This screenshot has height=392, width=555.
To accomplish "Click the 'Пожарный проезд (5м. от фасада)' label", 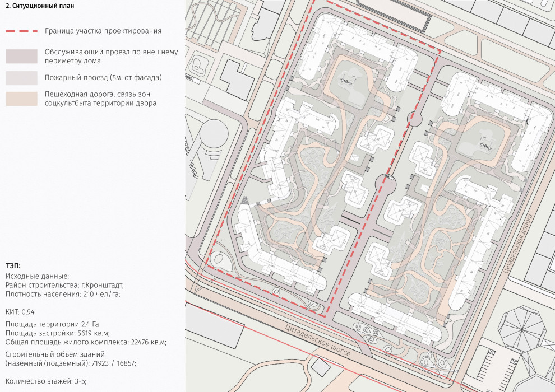I will (103, 77).
